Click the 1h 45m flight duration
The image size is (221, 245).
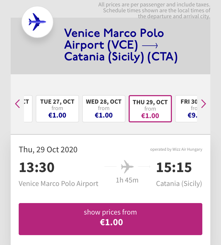pyautogui.click(x=127, y=180)
